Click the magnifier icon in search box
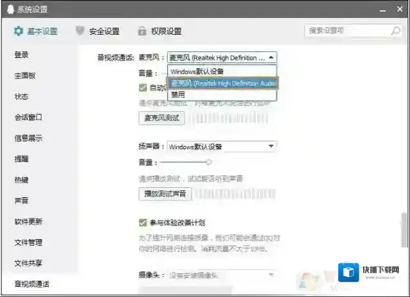This screenshot has height=297, width=410. [395, 30]
